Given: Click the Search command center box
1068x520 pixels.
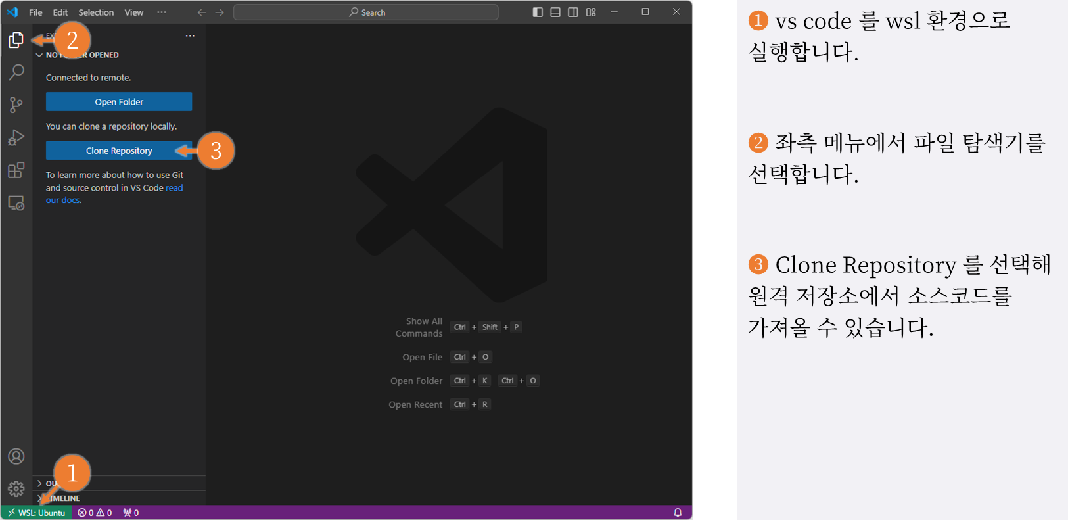Looking at the screenshot, I should pos(366,12).
